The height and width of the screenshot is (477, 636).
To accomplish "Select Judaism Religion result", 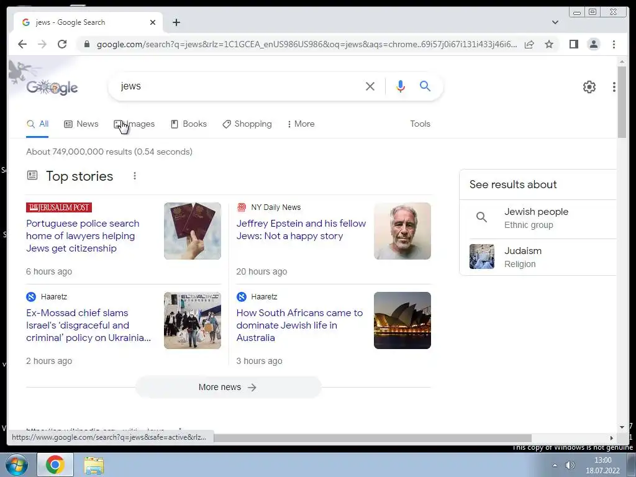I will tap(537, 257).
